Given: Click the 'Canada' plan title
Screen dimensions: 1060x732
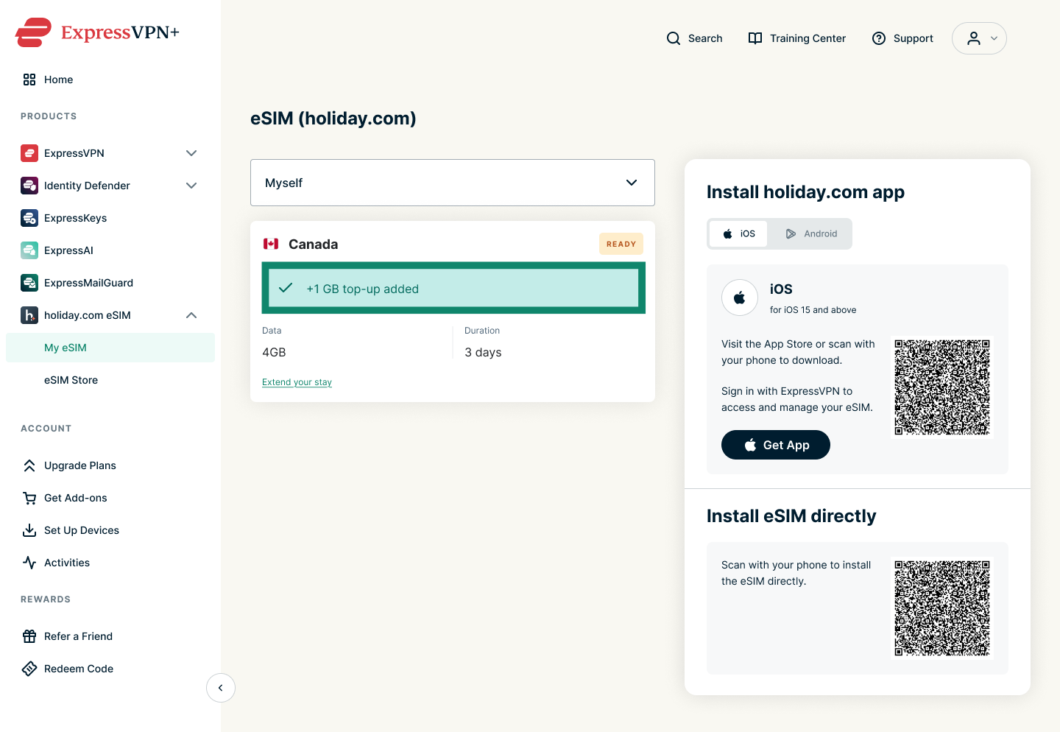Looking at the screenshot, I should [x=313, y=244].
